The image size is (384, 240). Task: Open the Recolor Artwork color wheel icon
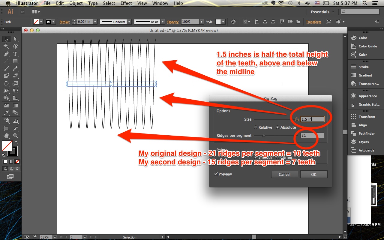233,22
